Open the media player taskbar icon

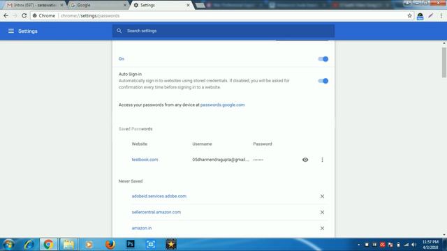[89, 245]
